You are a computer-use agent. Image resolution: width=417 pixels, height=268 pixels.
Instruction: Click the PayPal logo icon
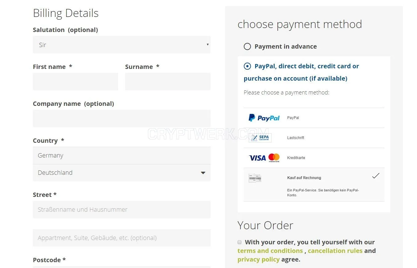coord(264,118)
